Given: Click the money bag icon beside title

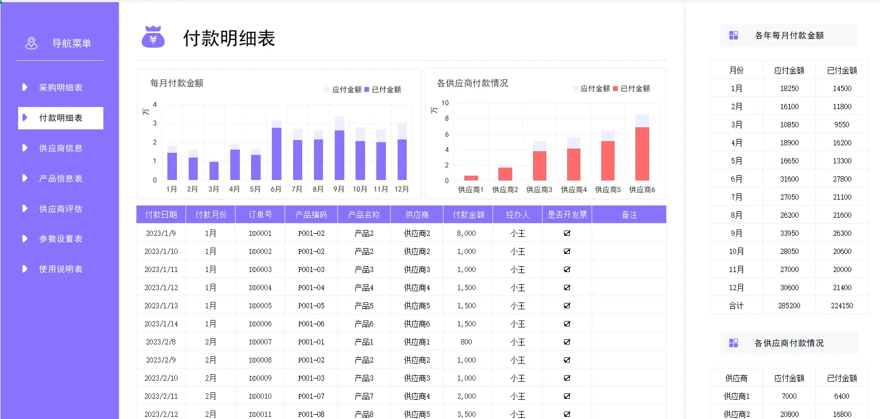Looking at the screenshot, I should tap(153, 37).
